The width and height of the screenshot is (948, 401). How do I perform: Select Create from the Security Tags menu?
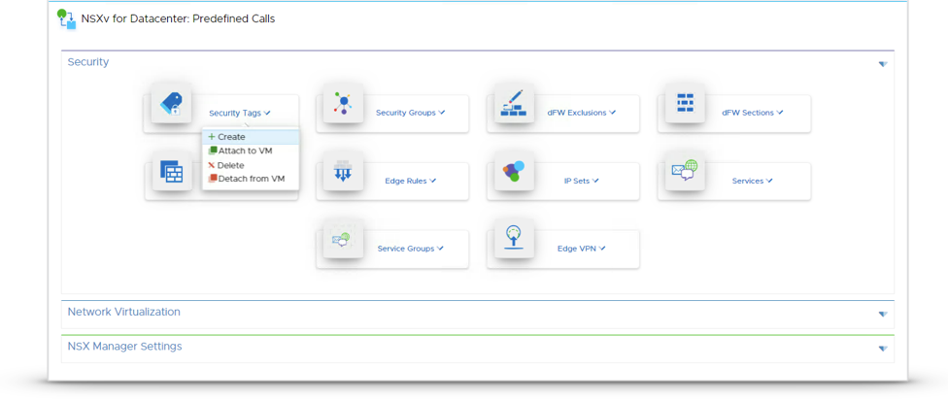click(x=251, y=137)
